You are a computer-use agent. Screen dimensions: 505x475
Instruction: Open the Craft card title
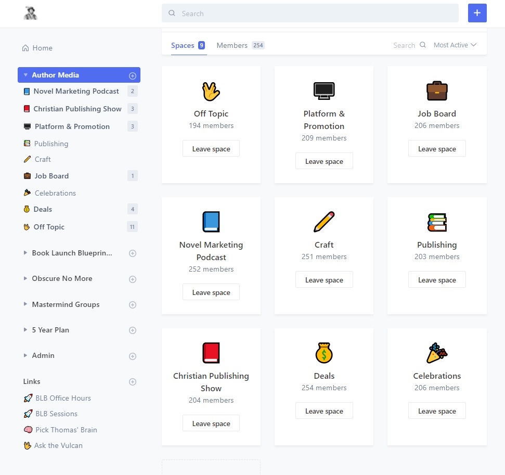(x=324, y=245)
